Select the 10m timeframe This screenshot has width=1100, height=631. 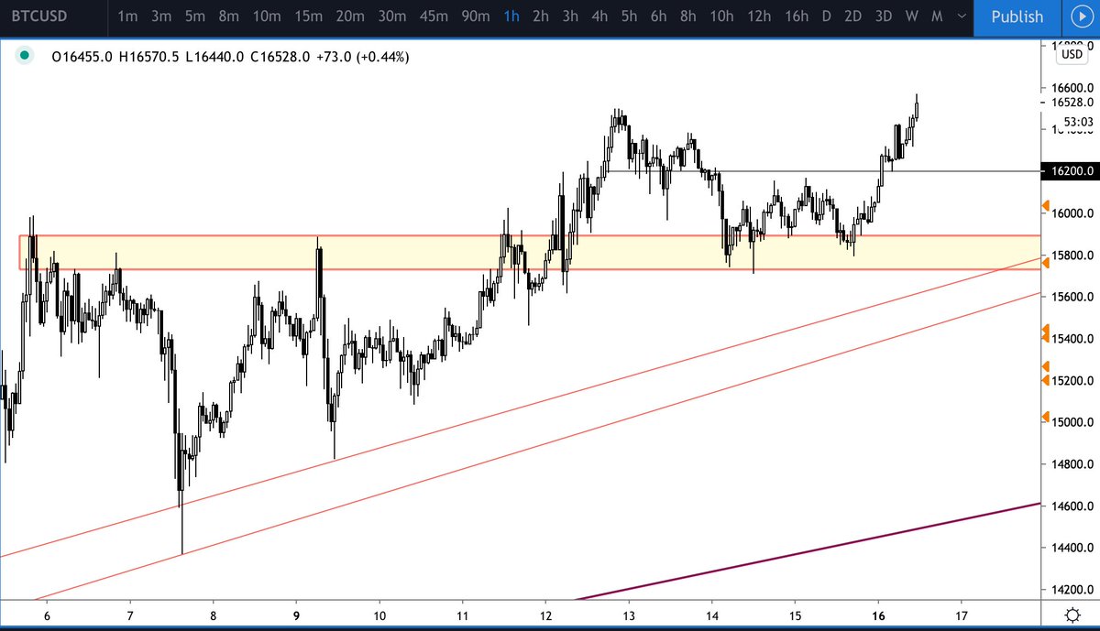pyautogui.click(x=267, y=16)
